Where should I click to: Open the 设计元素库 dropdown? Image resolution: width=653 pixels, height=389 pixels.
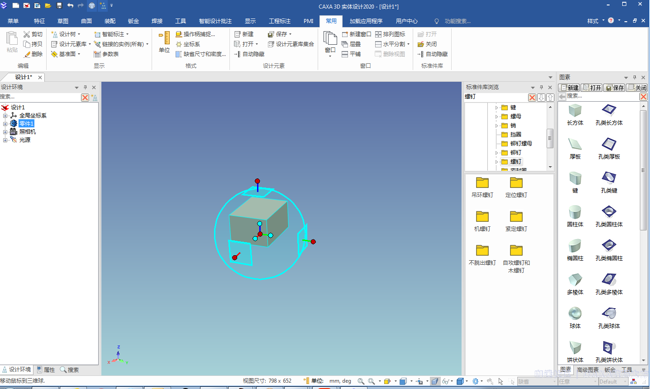point(90,44)
